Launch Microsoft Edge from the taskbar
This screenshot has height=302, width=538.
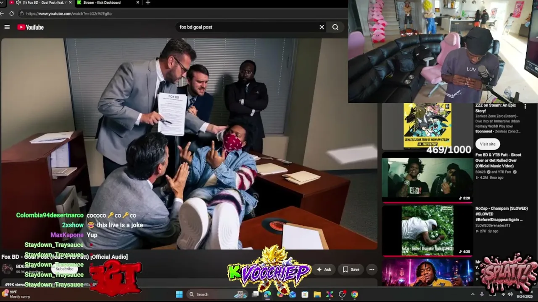pyautogui.click(x=267, y=294)
